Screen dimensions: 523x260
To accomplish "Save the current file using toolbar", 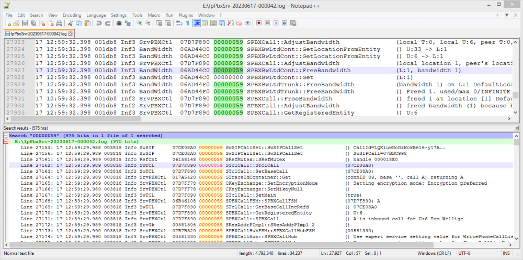I will 25,23.
